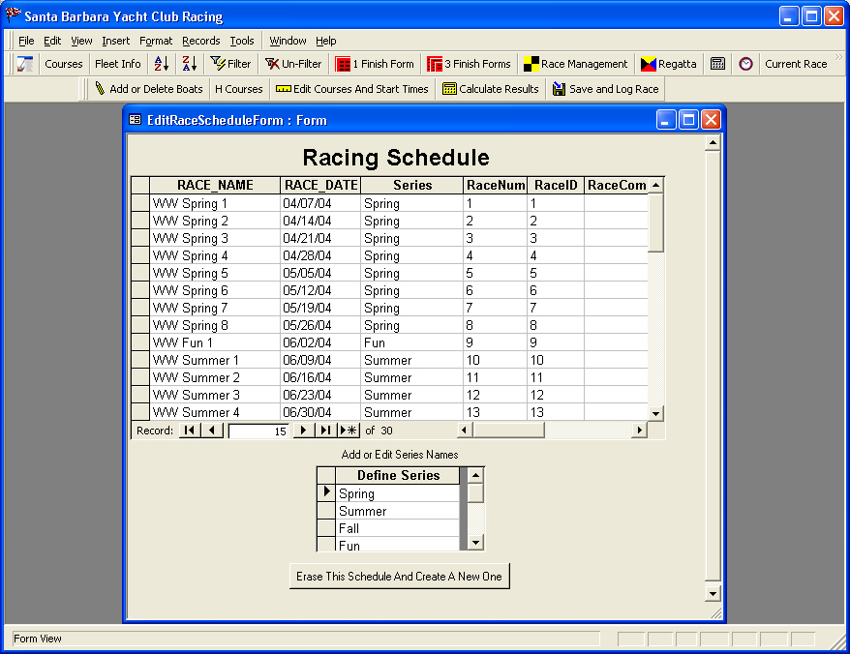This screenshot has width=850, height=654.
Task: Open the Edit menu
Action: pyautogui.click(x=52, y=41)
